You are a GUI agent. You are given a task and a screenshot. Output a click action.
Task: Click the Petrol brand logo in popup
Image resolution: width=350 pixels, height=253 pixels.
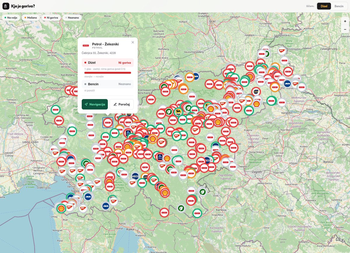86,45
